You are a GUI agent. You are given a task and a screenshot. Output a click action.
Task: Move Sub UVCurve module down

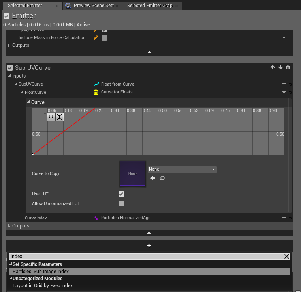(280, 67)
